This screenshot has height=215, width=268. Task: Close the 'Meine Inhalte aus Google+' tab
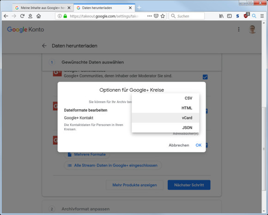pyautogui.click(x=69, y=8)
